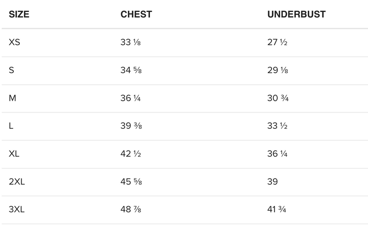
Task: Select the L size row label
Action: coord(11,126)
